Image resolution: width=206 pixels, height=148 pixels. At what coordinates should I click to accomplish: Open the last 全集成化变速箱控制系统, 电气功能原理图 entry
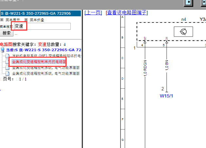[46, 73]
